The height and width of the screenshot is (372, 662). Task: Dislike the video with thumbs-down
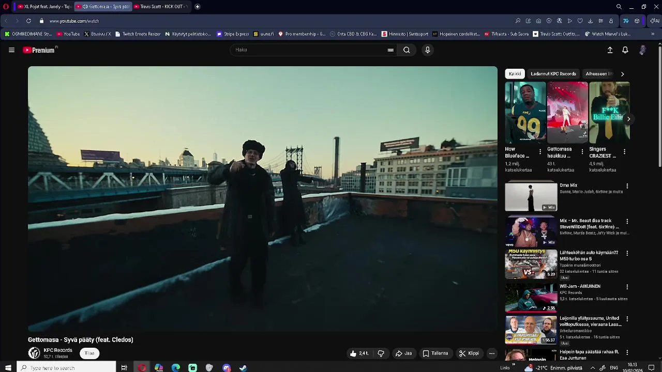[381, 353]
